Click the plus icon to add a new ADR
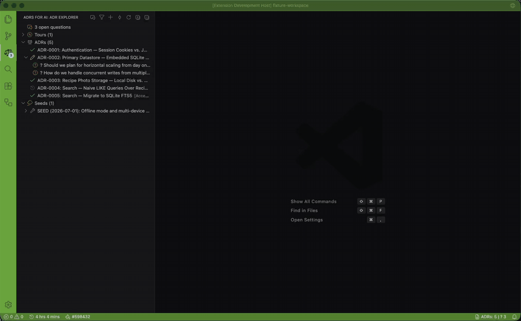The image size is (521, 321). [110, 17]
